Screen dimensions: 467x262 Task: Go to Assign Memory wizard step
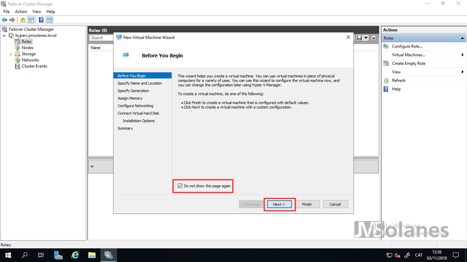[130, 98]
